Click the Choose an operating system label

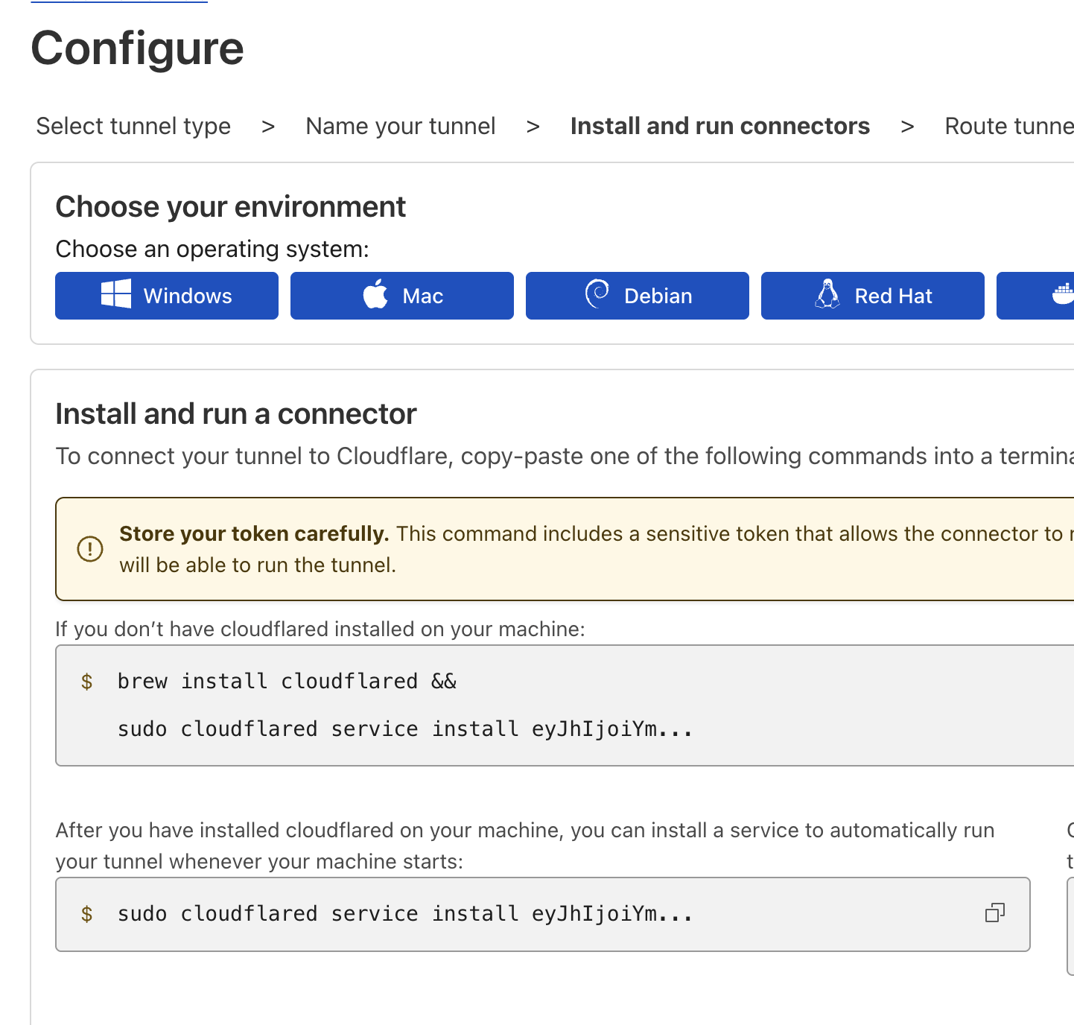[x=212, y=249]
